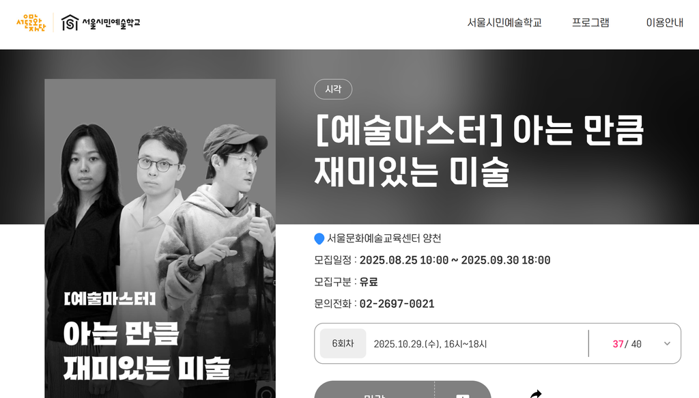Go to 서울시민예술학교 home via house logo
This screenshot has width=699, height=398.
point(100,23)
